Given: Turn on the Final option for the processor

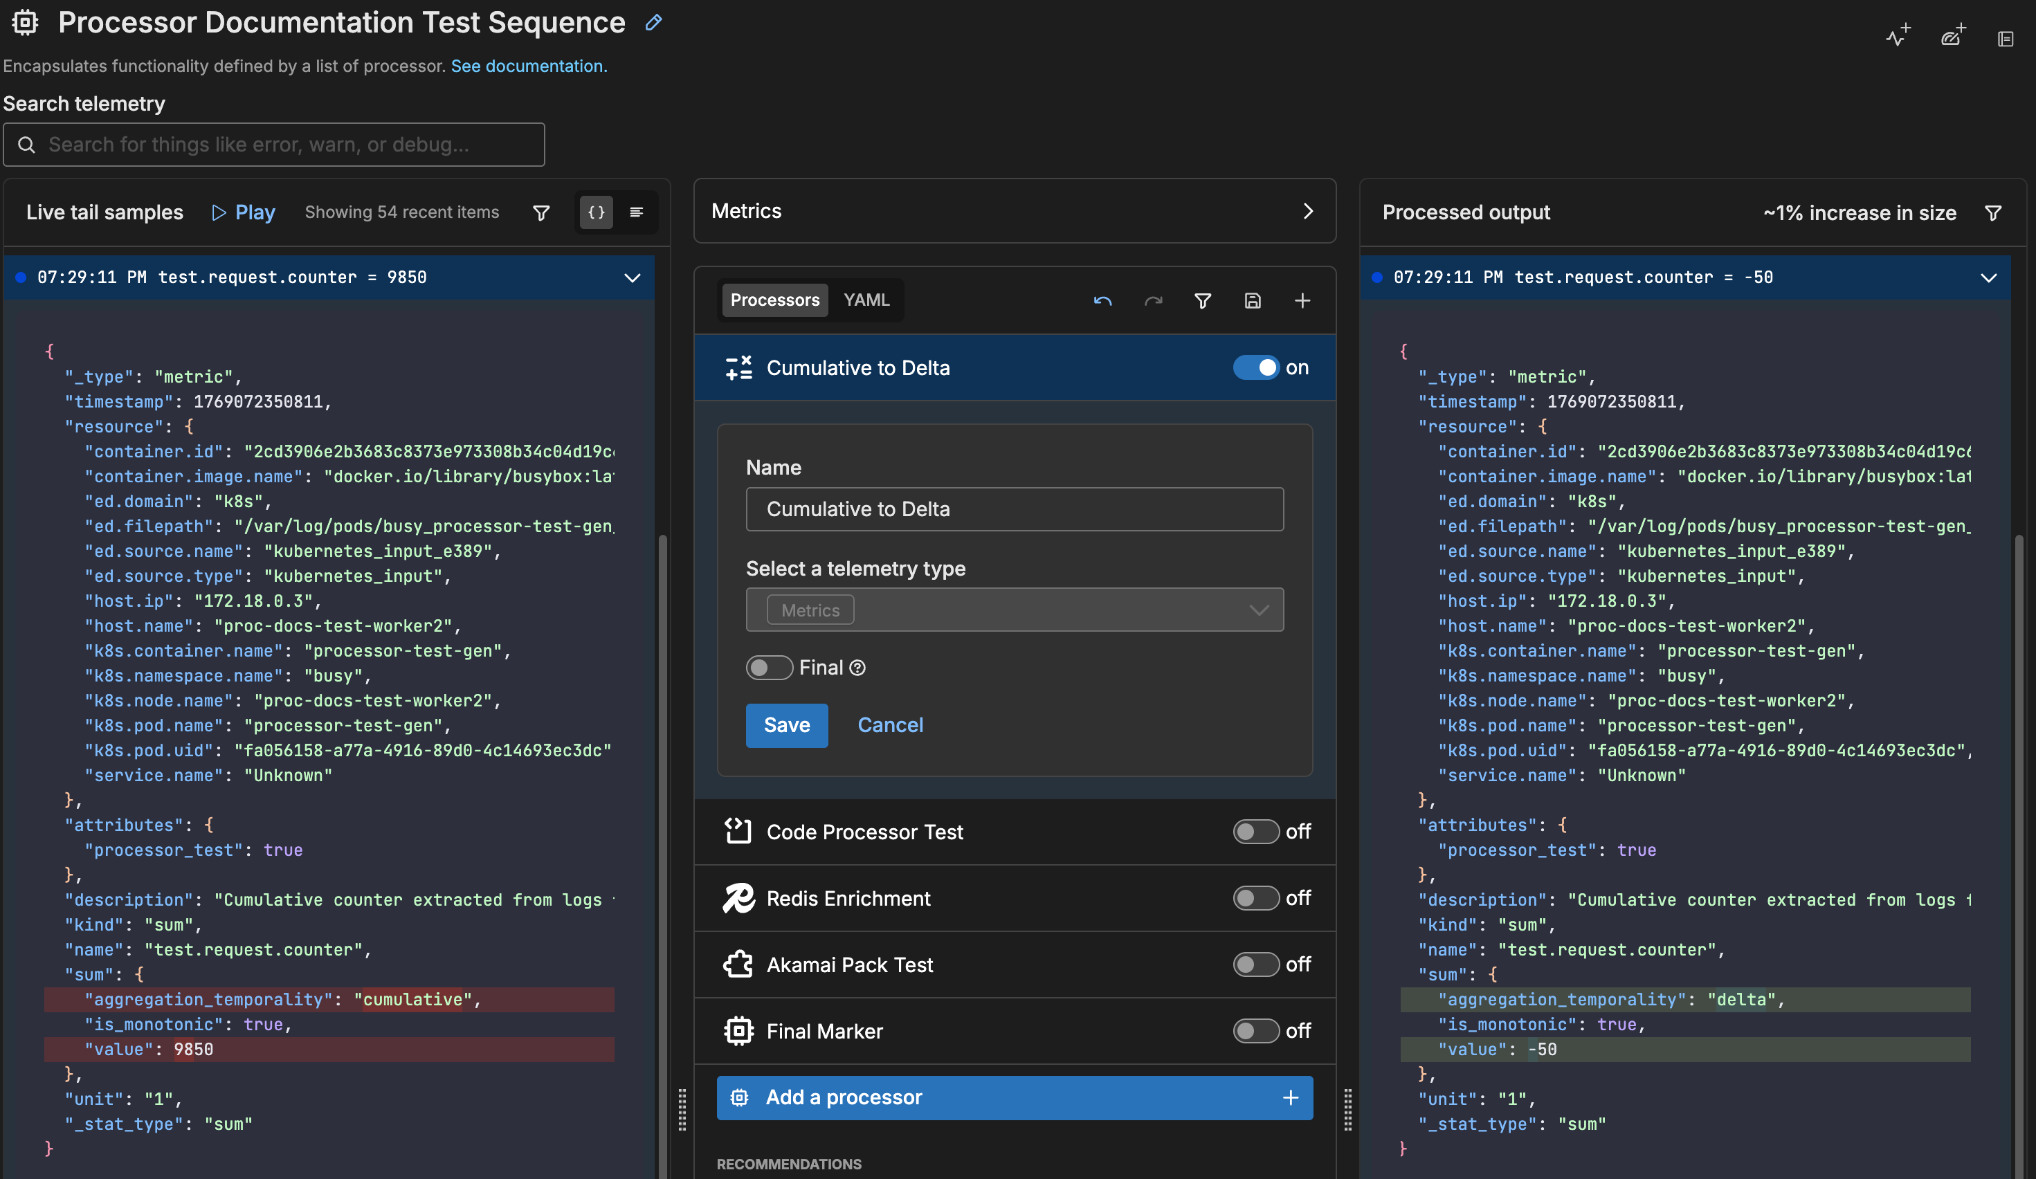Looking at the screenshot, I should click(x=768, y=668).
